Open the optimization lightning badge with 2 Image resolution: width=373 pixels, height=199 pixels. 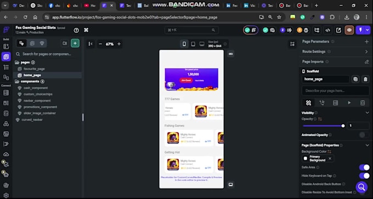(x=286, y=30)
